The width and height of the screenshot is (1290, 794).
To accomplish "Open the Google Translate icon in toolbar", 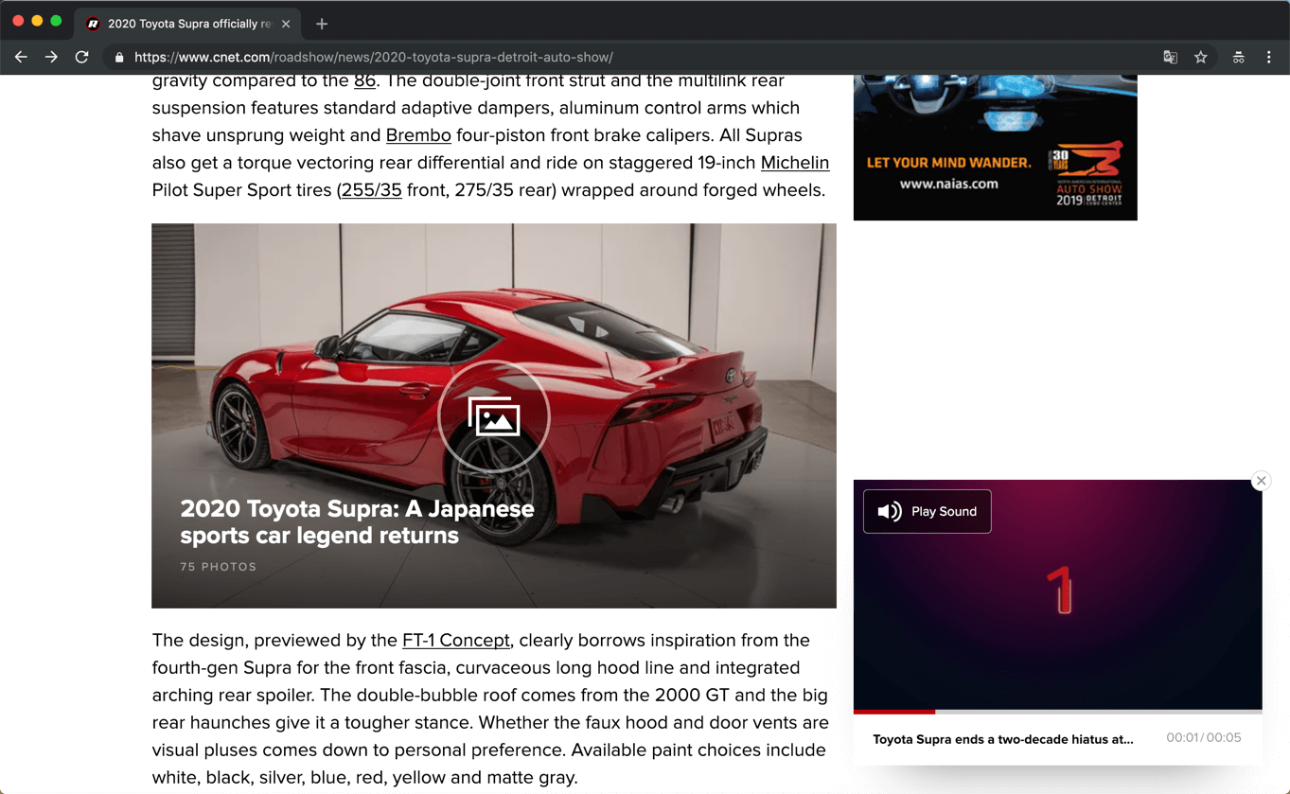I will 1170,57.
